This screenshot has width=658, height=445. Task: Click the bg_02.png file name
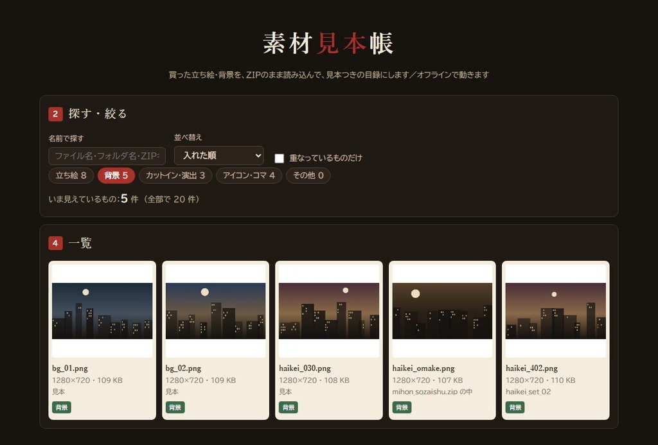click(183, 368)
